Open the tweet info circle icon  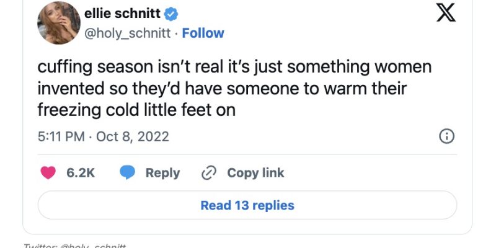click(x=446, y=136)
